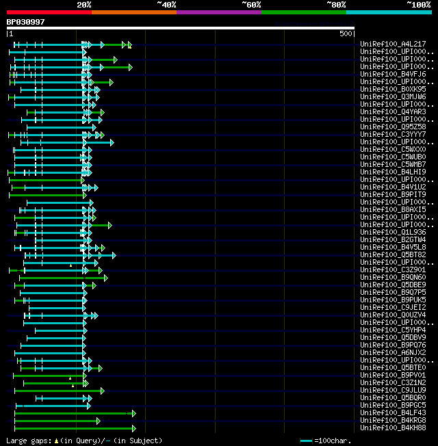Select the UniRef100_Q5BQR0 label
This screenshot has height=446, width=438.
(x=393, y=397)
